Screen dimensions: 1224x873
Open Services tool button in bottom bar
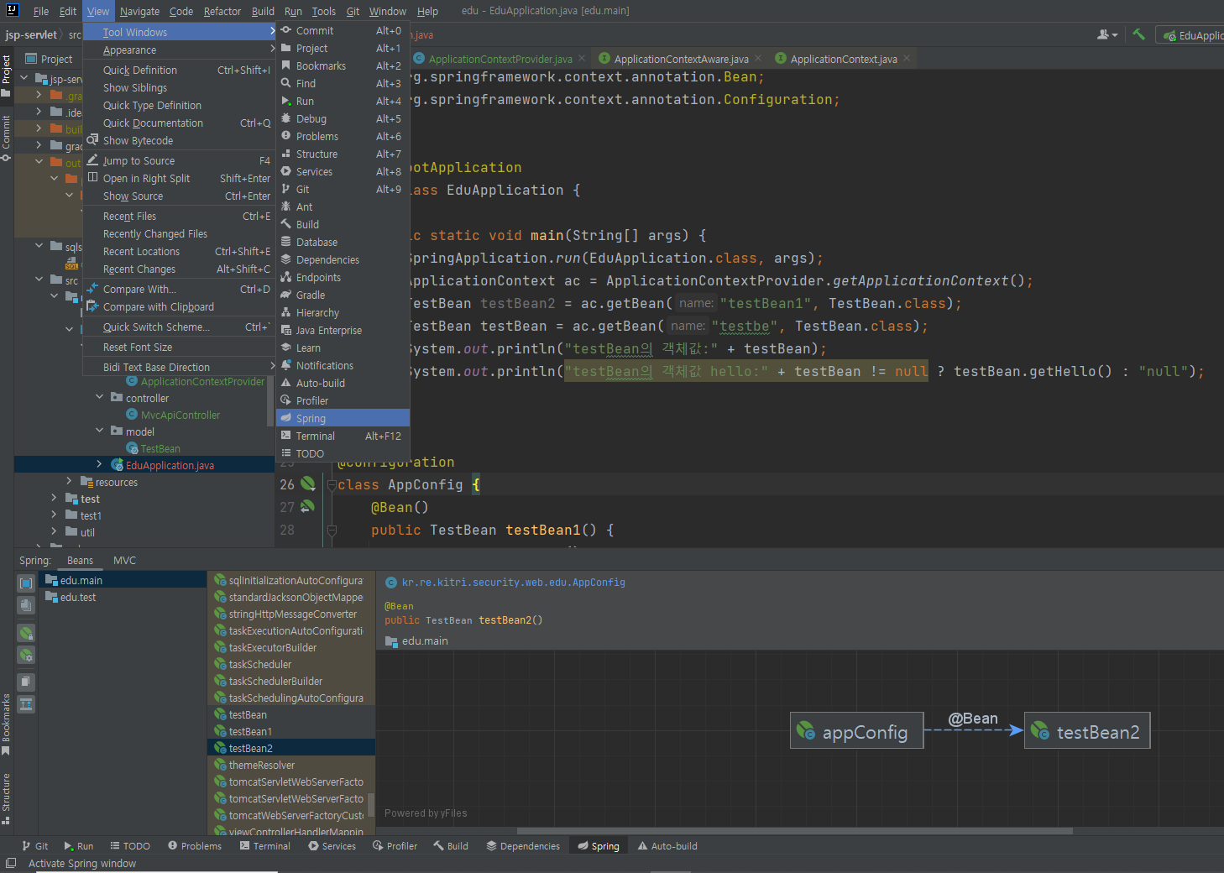point(332,846)
